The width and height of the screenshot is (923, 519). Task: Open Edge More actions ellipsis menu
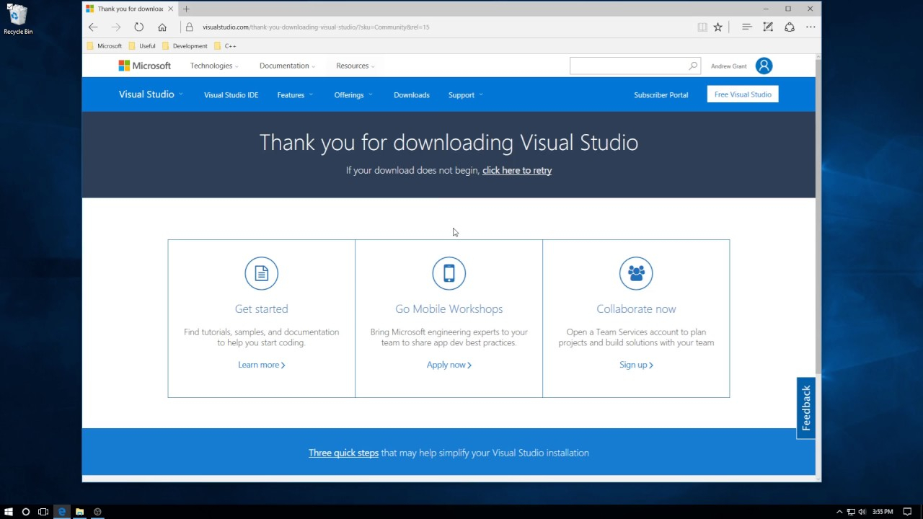(x=811, y=27)
